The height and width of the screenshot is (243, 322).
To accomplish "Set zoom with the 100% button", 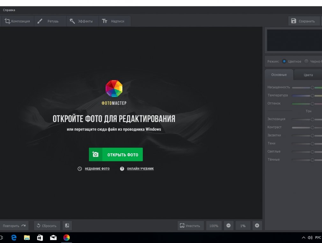I will pyautogui.click(x=214, y=226).
